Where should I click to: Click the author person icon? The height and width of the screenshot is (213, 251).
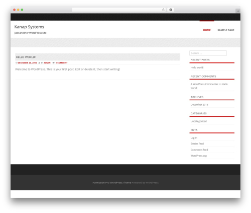click(39, 63)
